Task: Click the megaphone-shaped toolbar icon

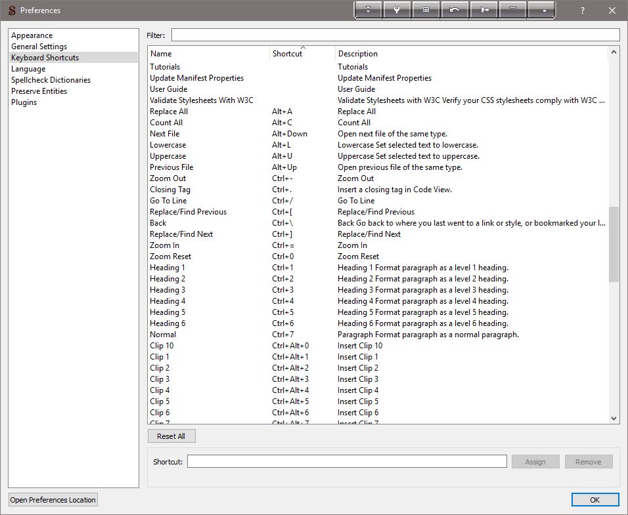Action: (484, 10)
